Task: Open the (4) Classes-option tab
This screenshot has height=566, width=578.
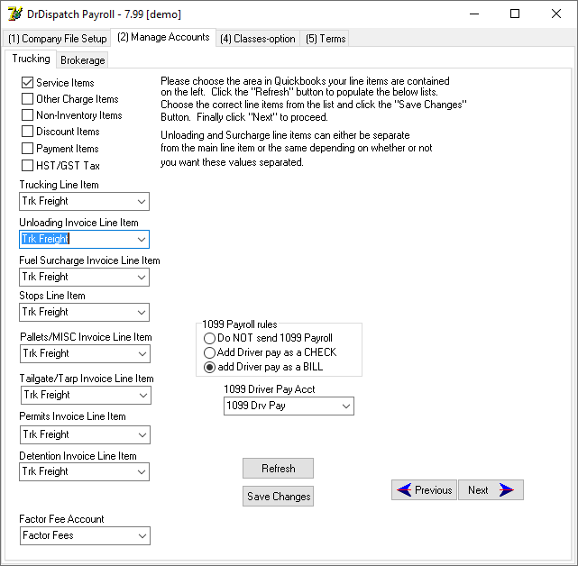Action: click(x=258, y=39)
